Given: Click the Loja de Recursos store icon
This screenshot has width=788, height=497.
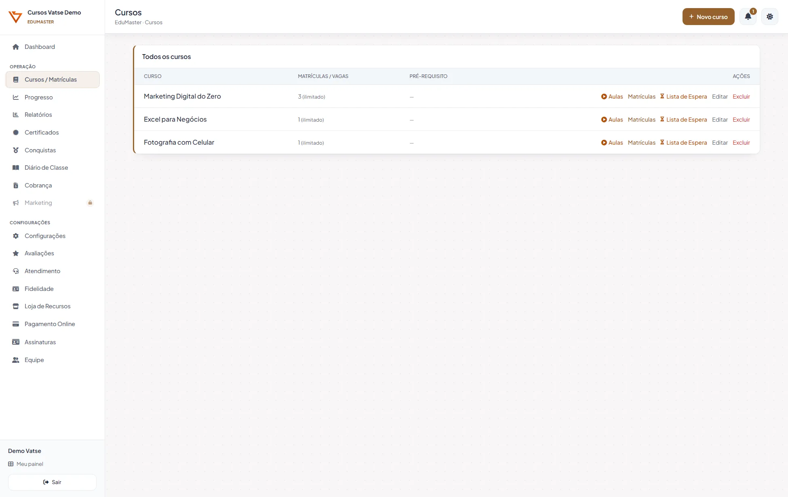Looking at the screenshot, I should (16, 306).
